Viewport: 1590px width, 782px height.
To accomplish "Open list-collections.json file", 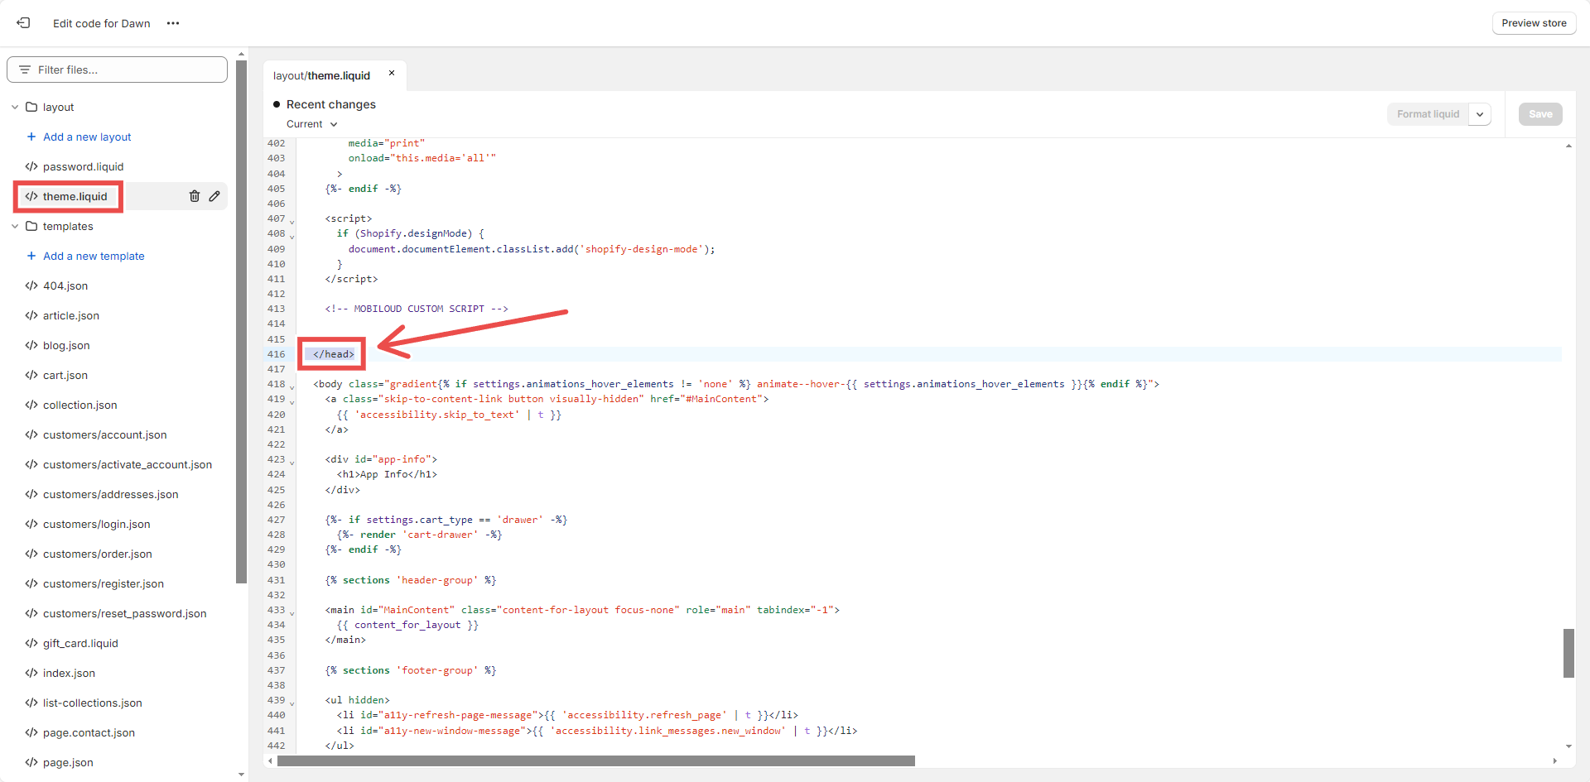I will 93,703.
